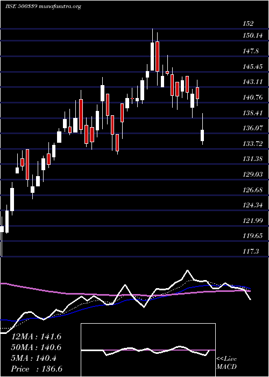269x377 pixels.
Task: Click the peak of the white indicator line
Action: (188, 270)
